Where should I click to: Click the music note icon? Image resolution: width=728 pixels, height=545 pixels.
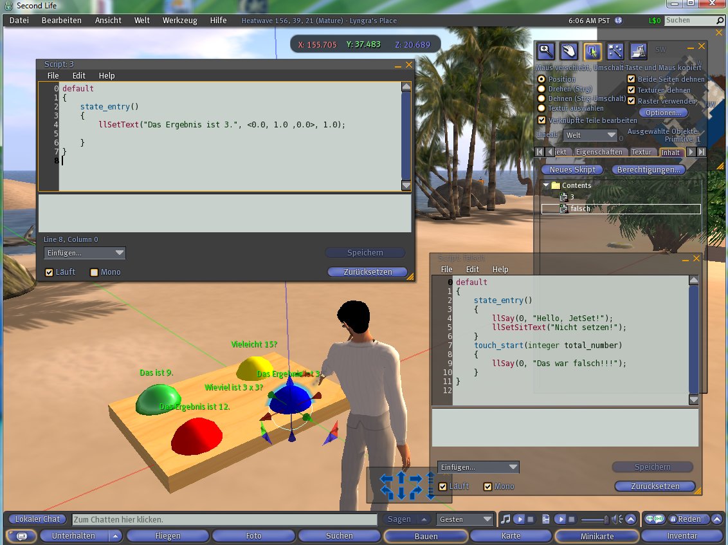point(506,519)
